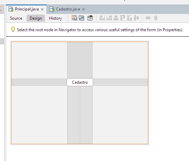Click the Preview Design eye icon

(90, 18)
